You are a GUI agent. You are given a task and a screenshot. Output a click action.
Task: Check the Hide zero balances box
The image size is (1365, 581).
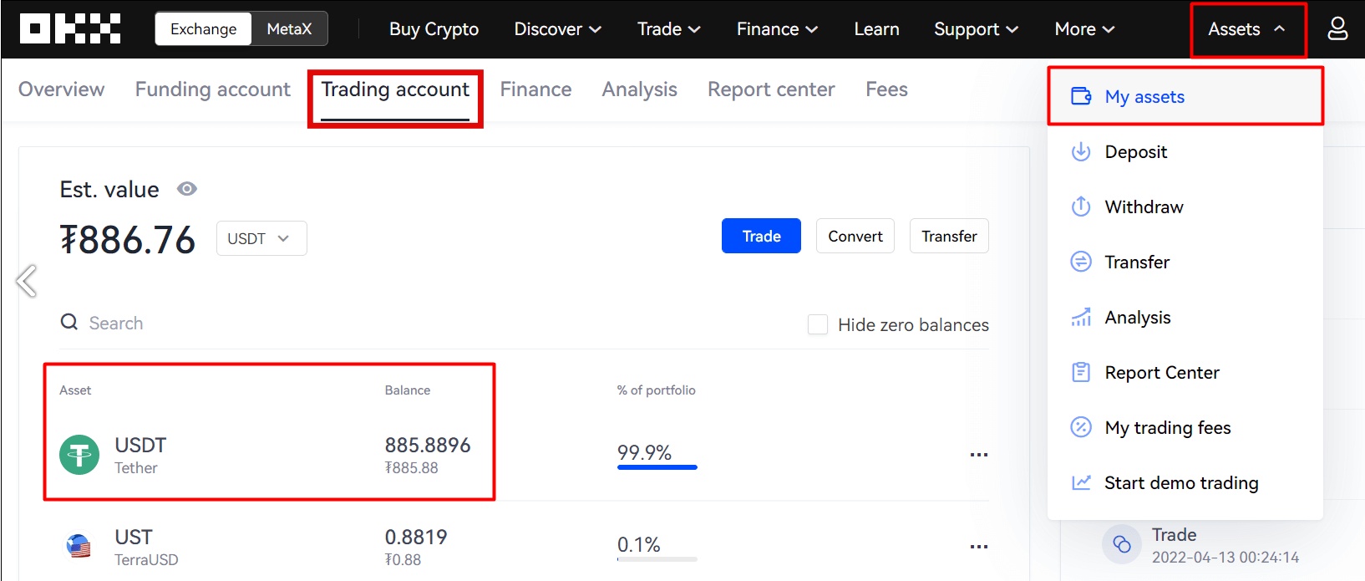tap(818, 324)
